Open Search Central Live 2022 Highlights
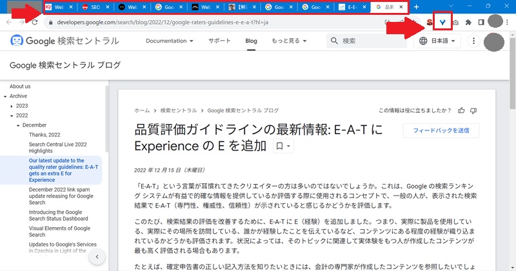Viewport: 516px width, 271px height. tap(57, 148)
